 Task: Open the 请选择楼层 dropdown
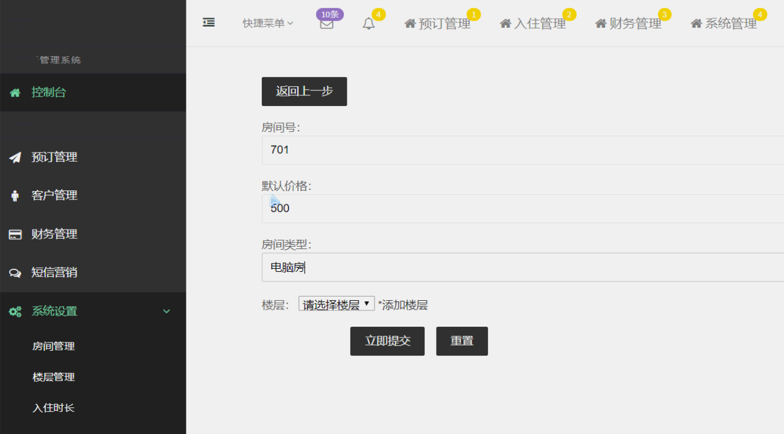click(337, 304)
